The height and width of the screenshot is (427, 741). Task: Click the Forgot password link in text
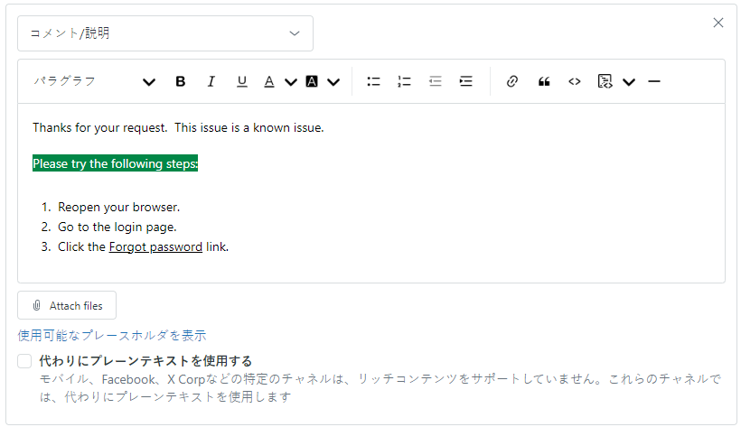click(x=155, y=247)
